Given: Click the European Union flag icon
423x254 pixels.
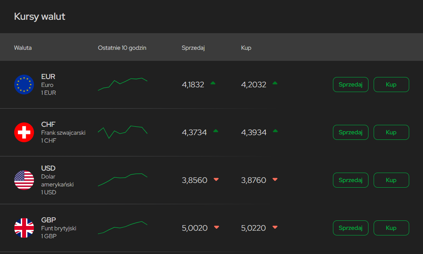Looking at the screenshot, I should point(24,85).
